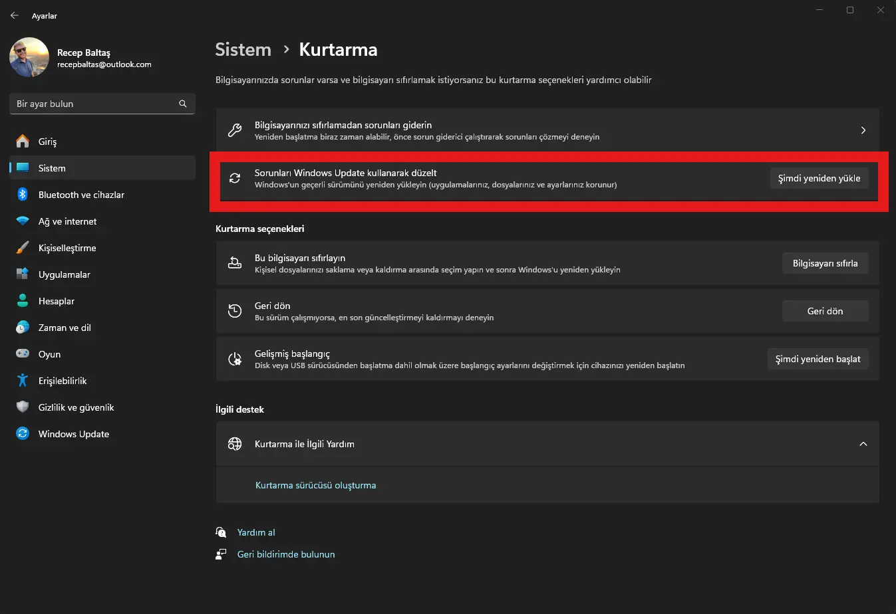Viewport: 896px width, 614px height.
Task: Open the Yardım al link
Action: pyautogui.click(x=256, y=532)
